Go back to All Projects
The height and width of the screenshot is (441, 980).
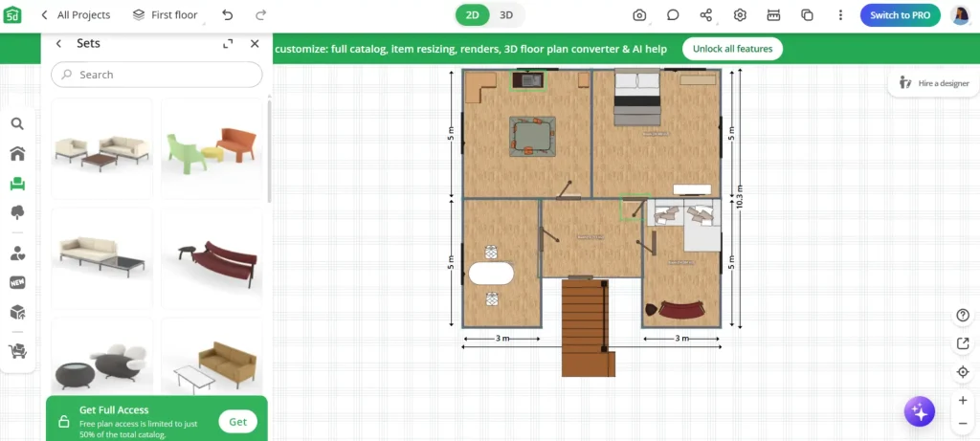[75, 15]
